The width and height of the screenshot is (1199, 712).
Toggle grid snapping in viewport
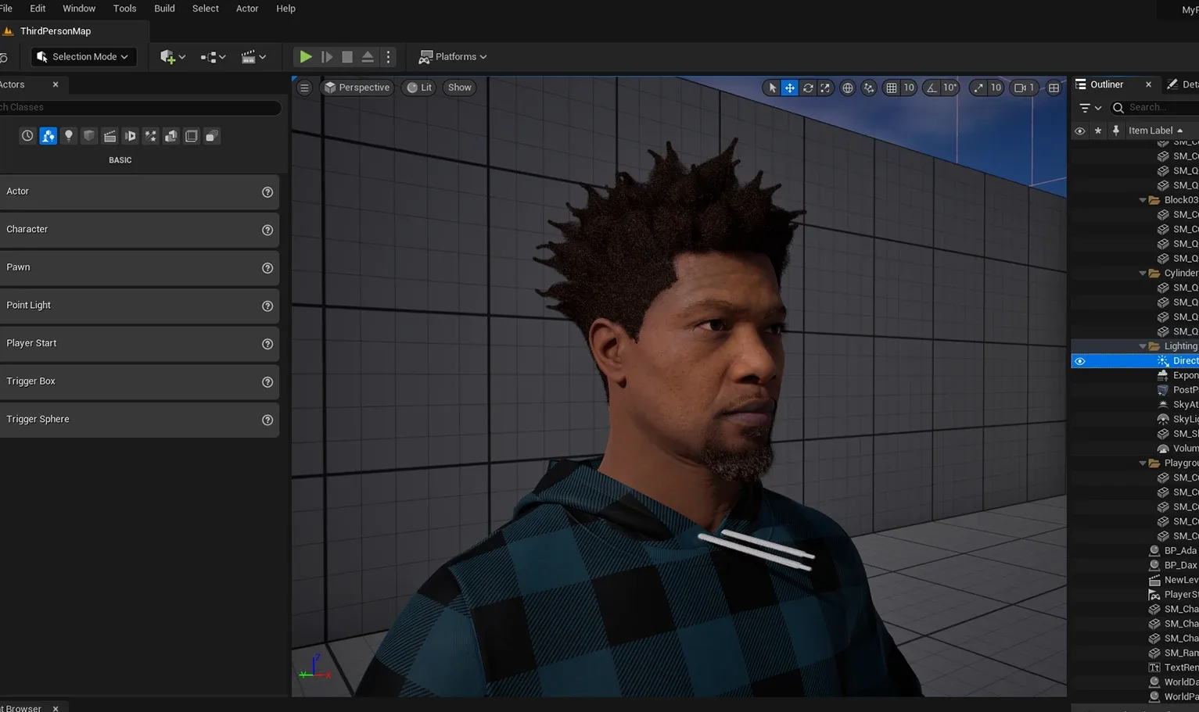click(892, 88)
